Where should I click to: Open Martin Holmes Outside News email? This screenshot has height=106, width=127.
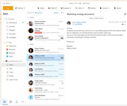click(45, 23)
